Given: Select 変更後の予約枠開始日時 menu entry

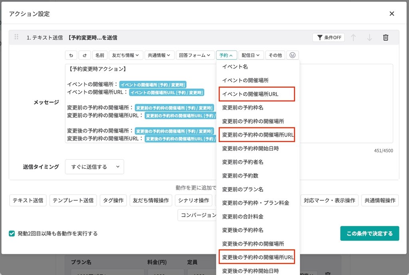Looking at the screenshot, I should (x=258, y=271).
